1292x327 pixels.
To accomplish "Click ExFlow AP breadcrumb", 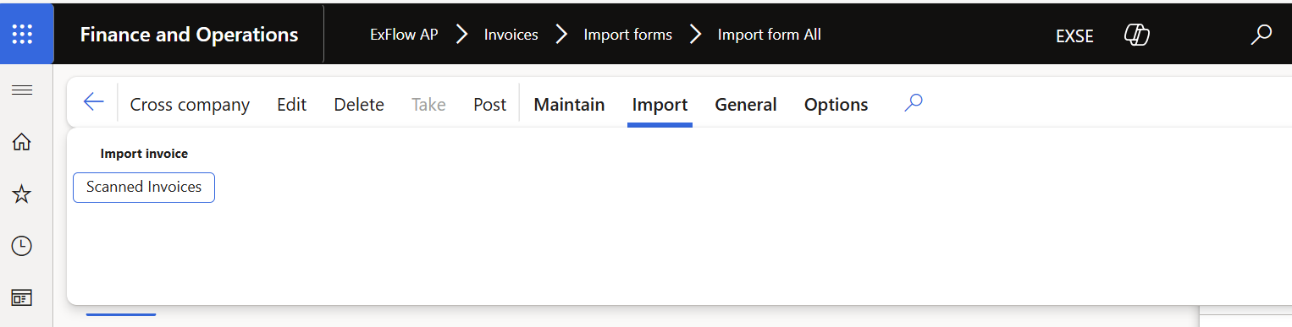I will (x=404, y=35).
